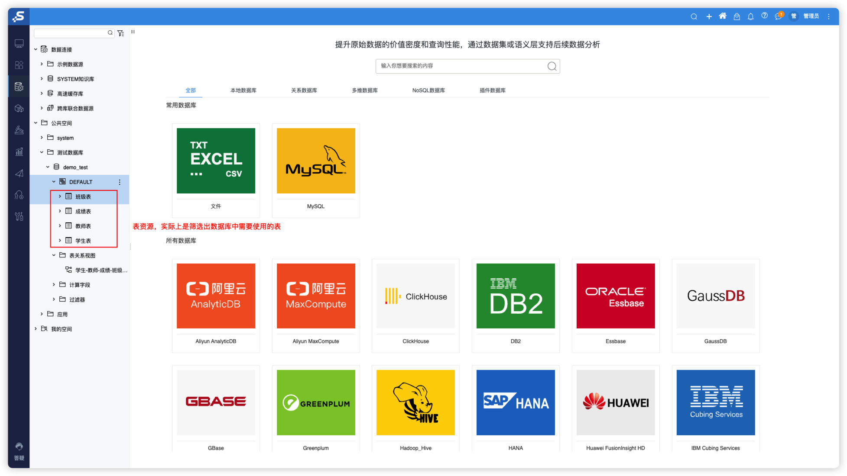Screen dimensions: 847x476
Task: Open the chat messages icon with badge
Action: coord(779,16)
